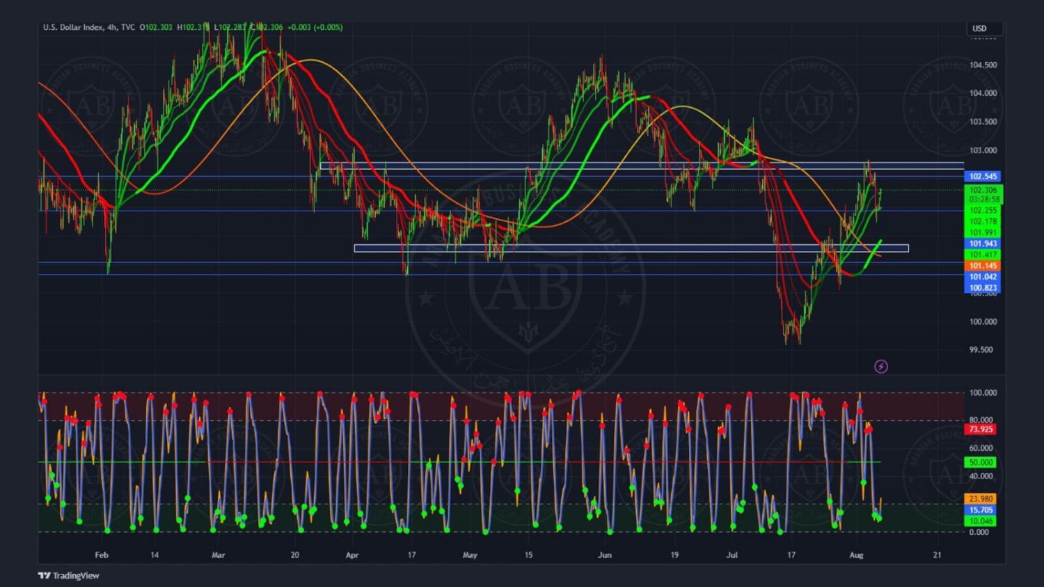Screen dimensions: 1044x587
Task: Click the red 73.925 oscillator label
Action: (x=981, y=429)
